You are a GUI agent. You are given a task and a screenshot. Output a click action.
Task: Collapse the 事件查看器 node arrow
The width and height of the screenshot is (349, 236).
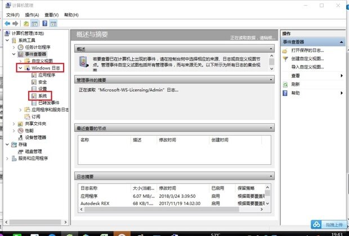point(14,54)
